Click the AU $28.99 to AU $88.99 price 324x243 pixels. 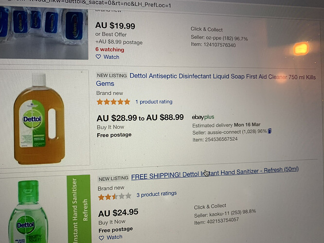pos(140,118)
